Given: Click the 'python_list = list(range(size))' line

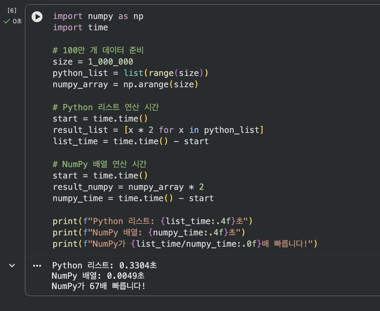Looking at the screenshot, I should coord(130,73).
